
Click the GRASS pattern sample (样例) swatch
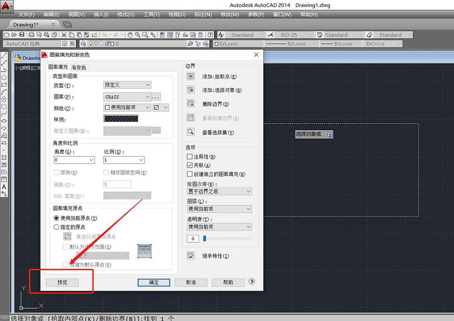(x=121, y=119)
